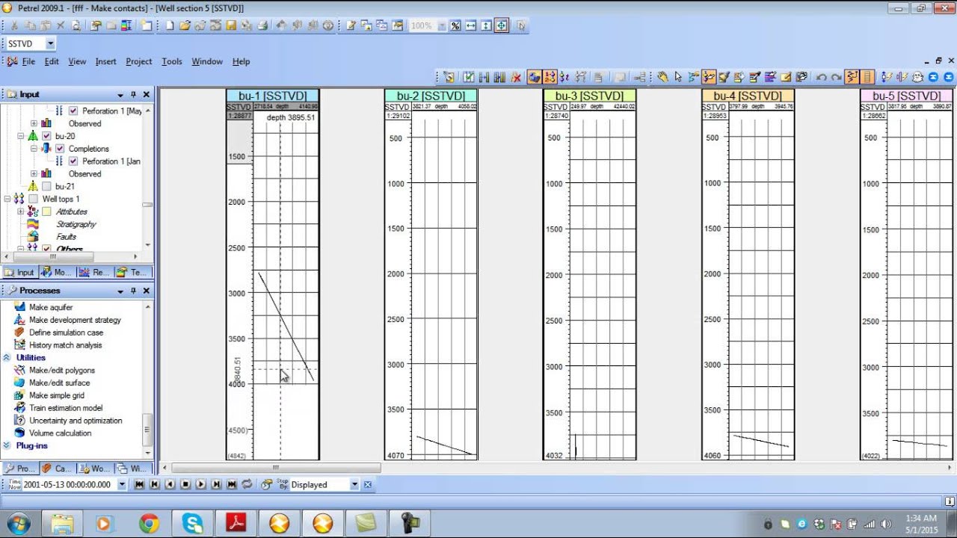
Task: Open Adobe Reader from the taskbar
Action: 236,524
